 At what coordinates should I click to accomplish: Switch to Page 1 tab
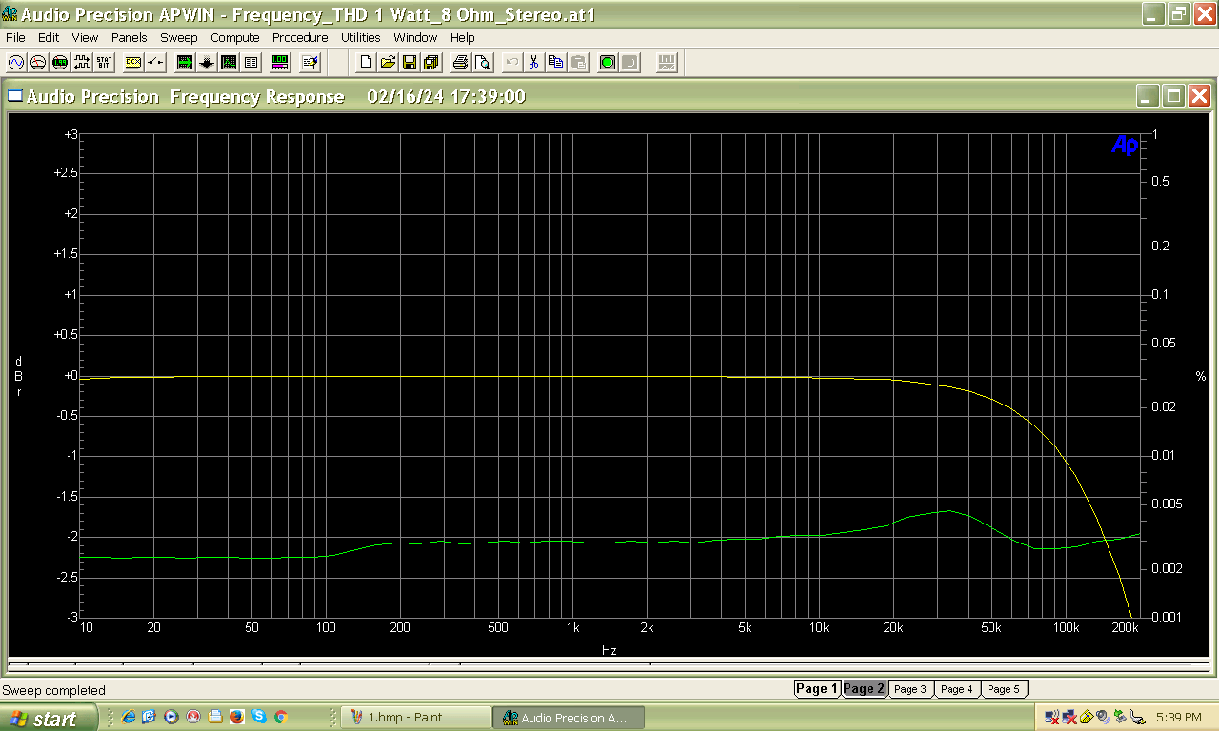pyautogui.click(x=817, y=688)
